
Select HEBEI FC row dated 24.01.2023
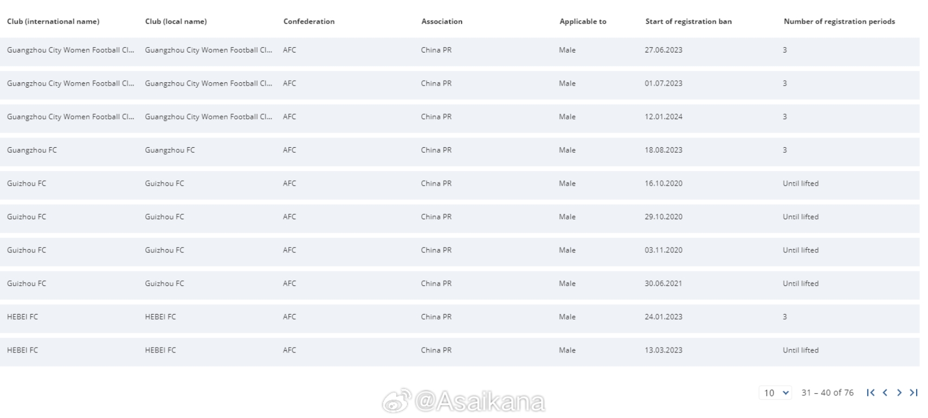pyautogui.click(x=460, y=317)
